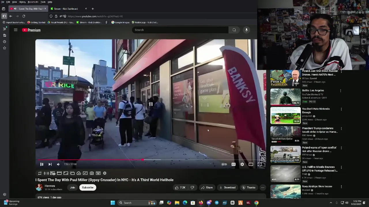This screenshot has height=207, width=369.
Task: Open options for Poland warns video
Action: (x=341, y=148)
